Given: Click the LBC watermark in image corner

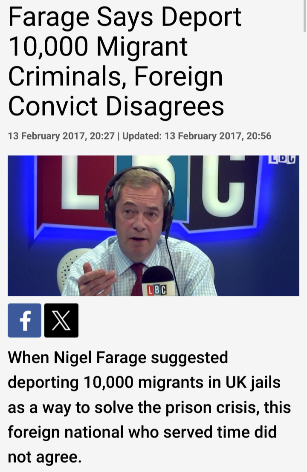Looking at the screenshot, I should pyautogui.click(x=282, y=159).
